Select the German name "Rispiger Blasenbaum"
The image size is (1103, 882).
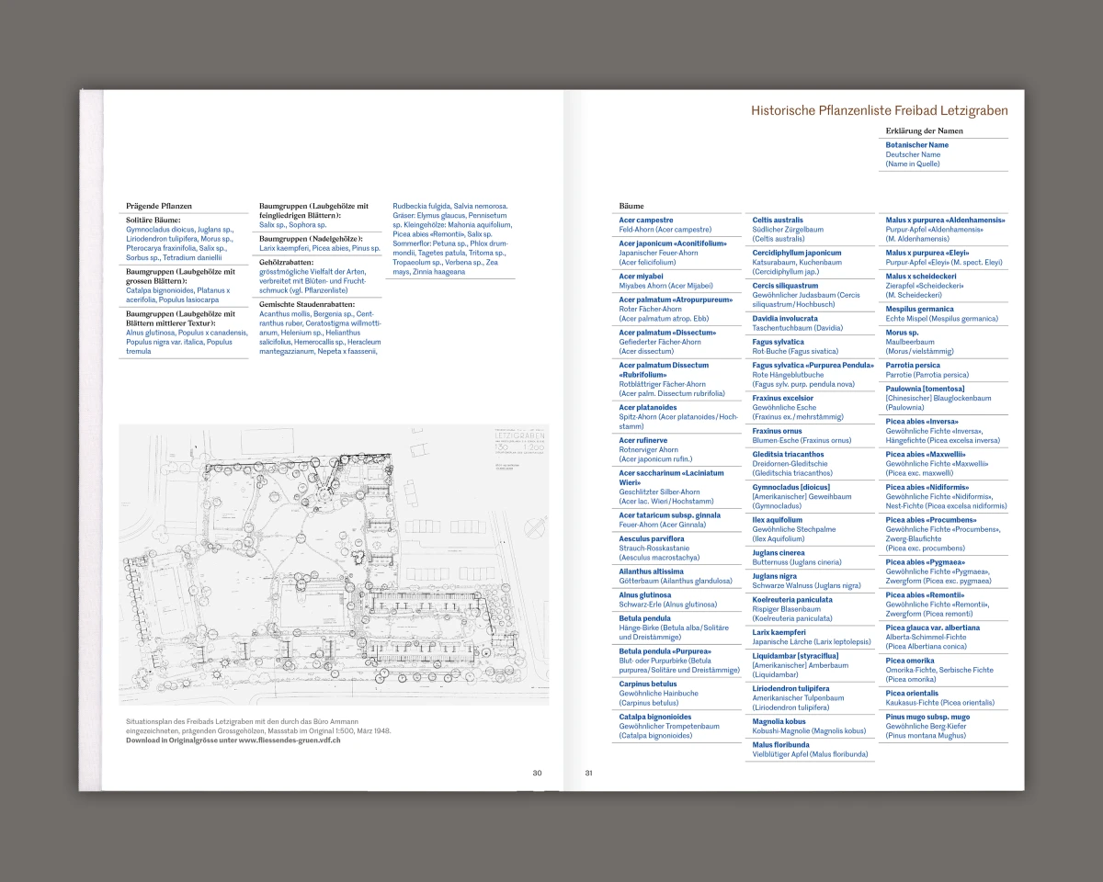(786, 609)
